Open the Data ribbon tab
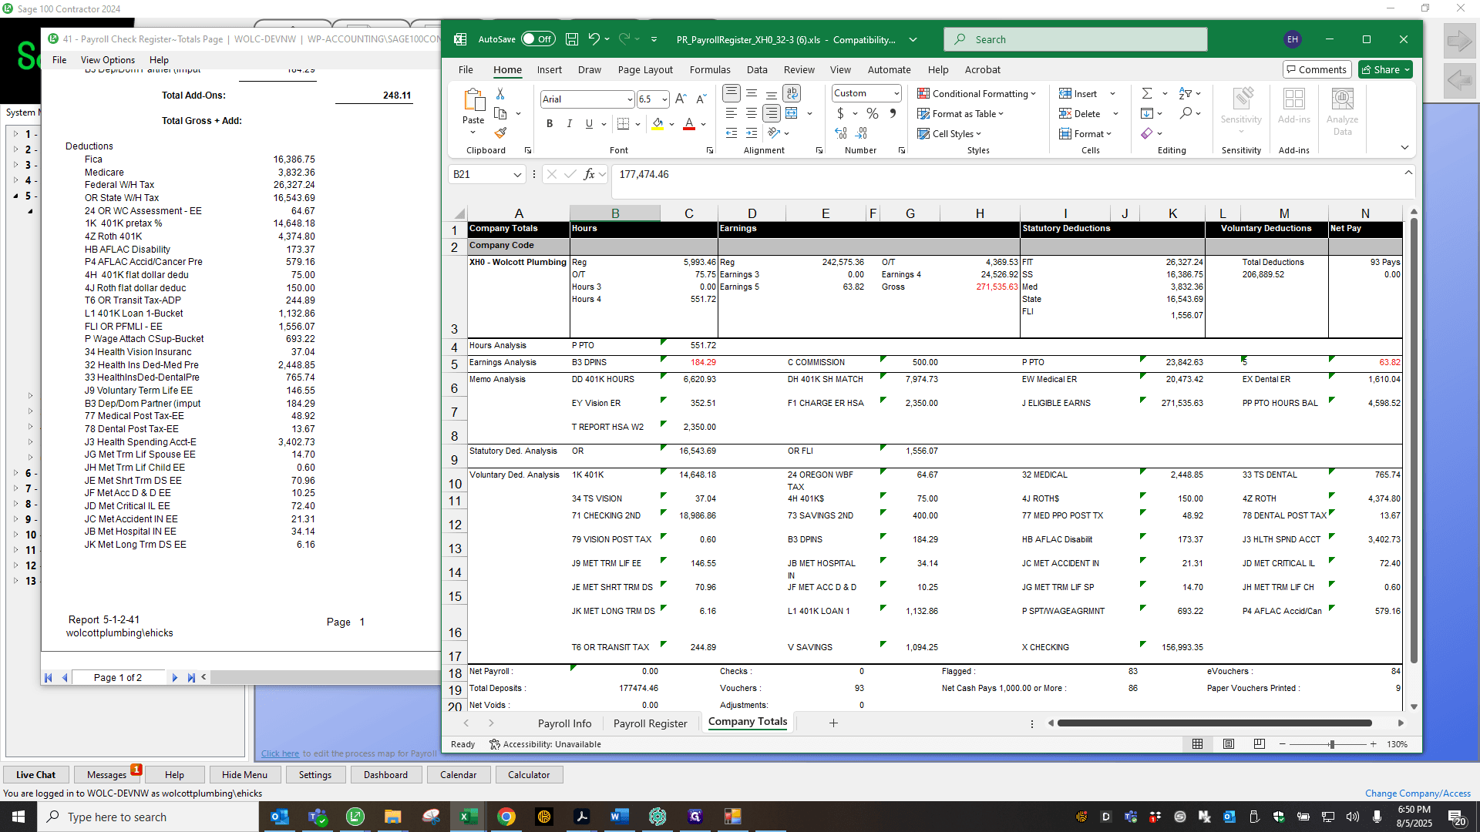The image size is (1480, 832). point(757,69)
